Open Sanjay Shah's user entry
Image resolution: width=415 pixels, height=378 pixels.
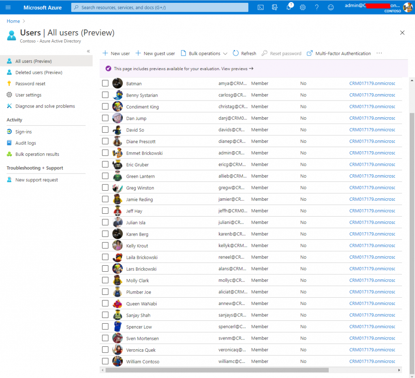[138, 315]
